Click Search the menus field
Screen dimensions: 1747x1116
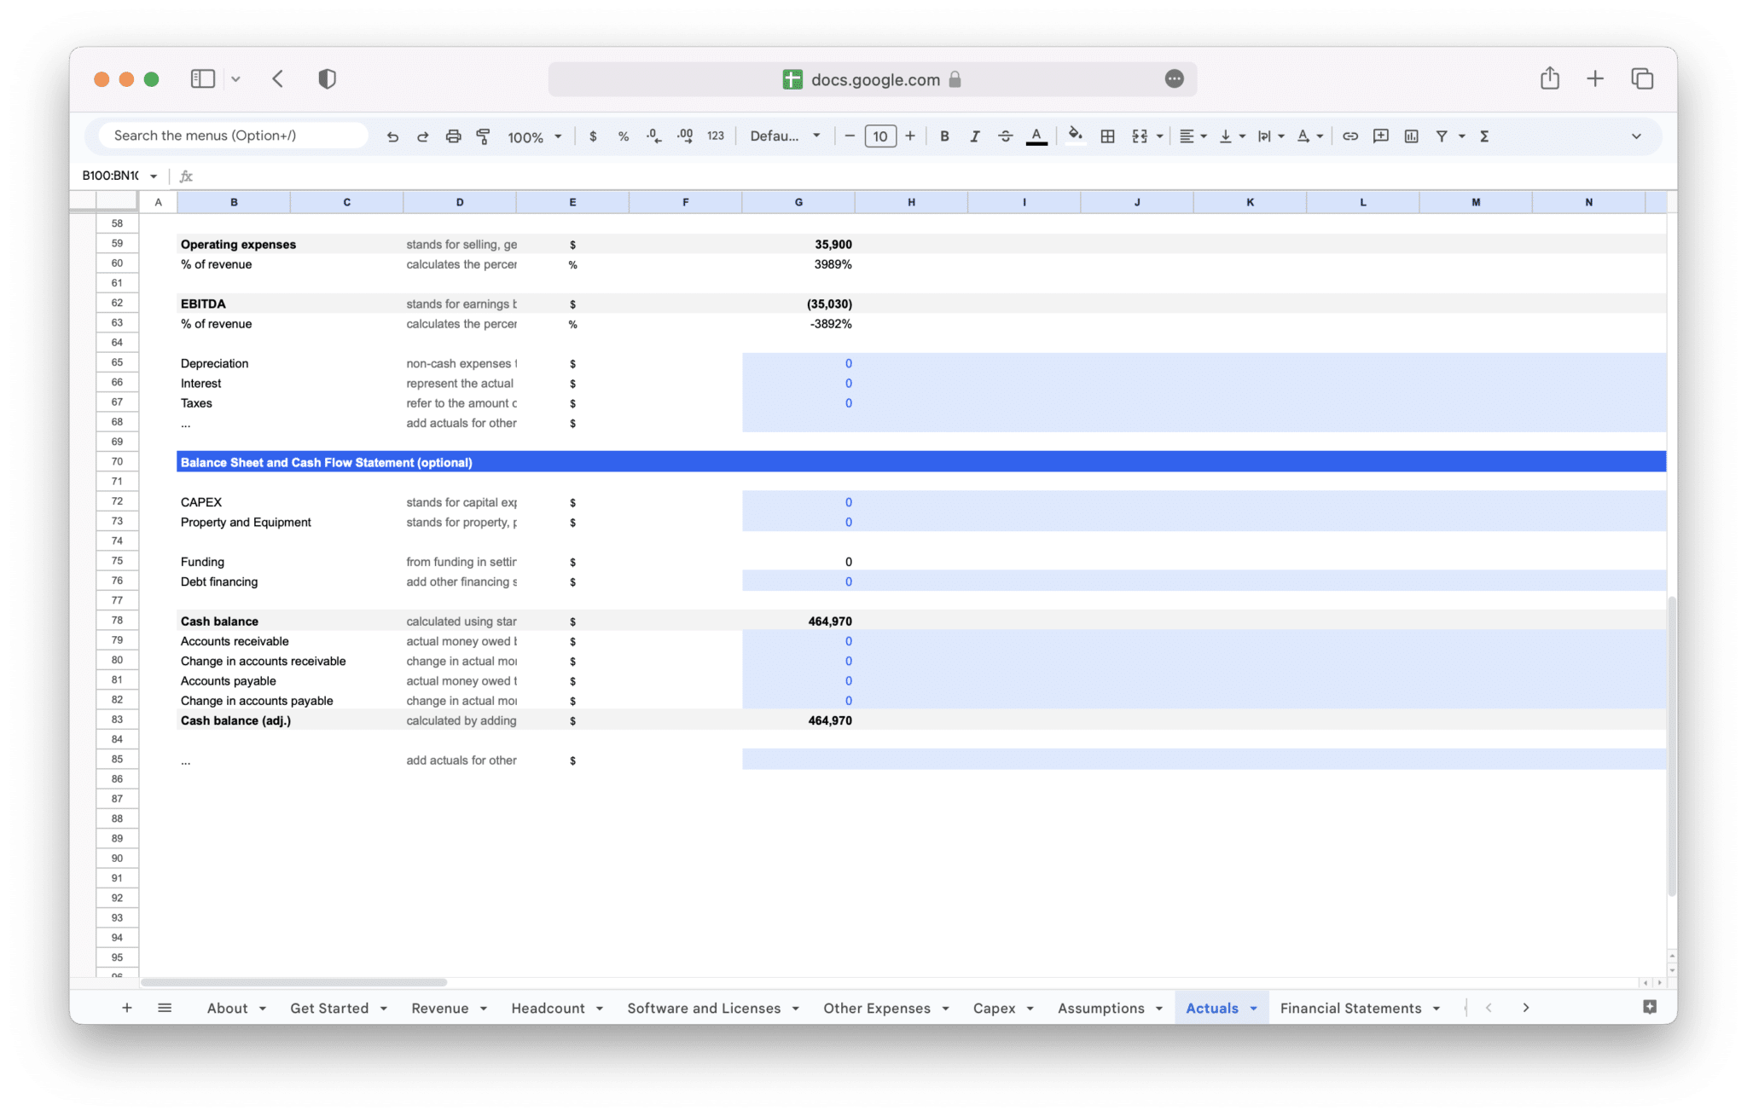coord(234,136)
